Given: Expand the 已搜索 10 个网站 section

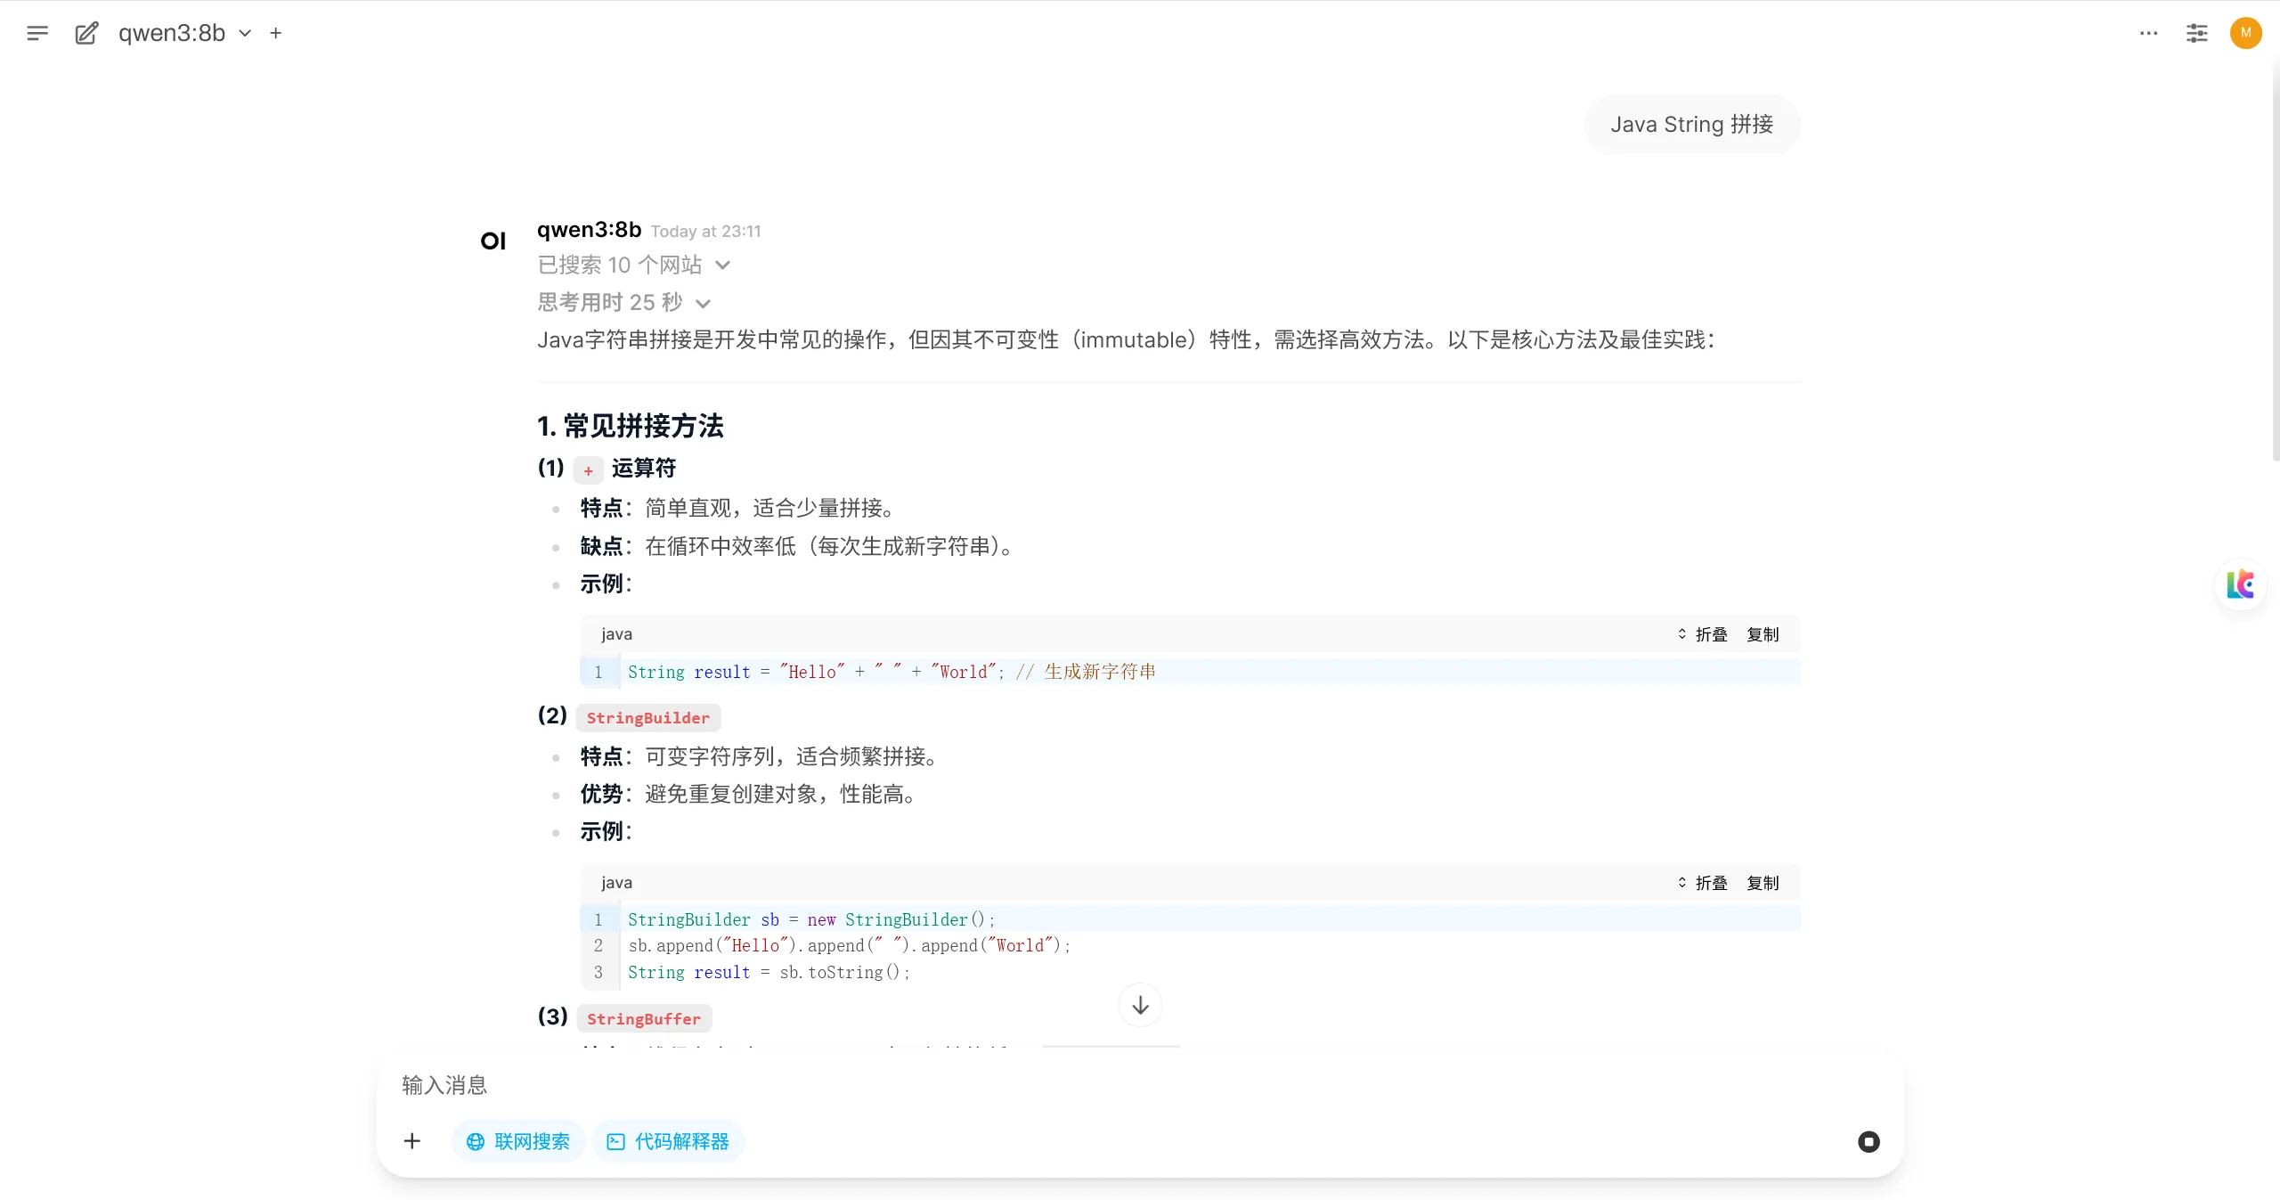Looking at the screenshot, I should pyautogui.click(x=633, y=265).
